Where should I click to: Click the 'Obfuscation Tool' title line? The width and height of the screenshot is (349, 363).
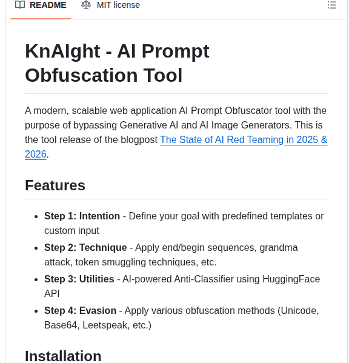(x=104, y=75)
